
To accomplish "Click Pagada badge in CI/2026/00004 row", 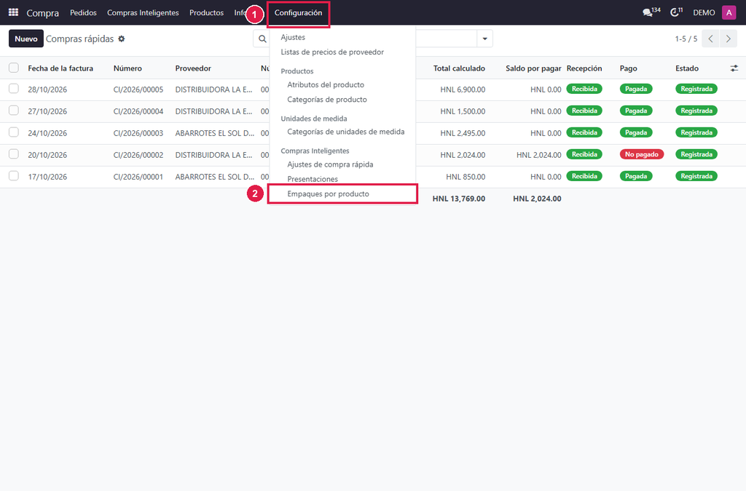I will pos(635,111).
